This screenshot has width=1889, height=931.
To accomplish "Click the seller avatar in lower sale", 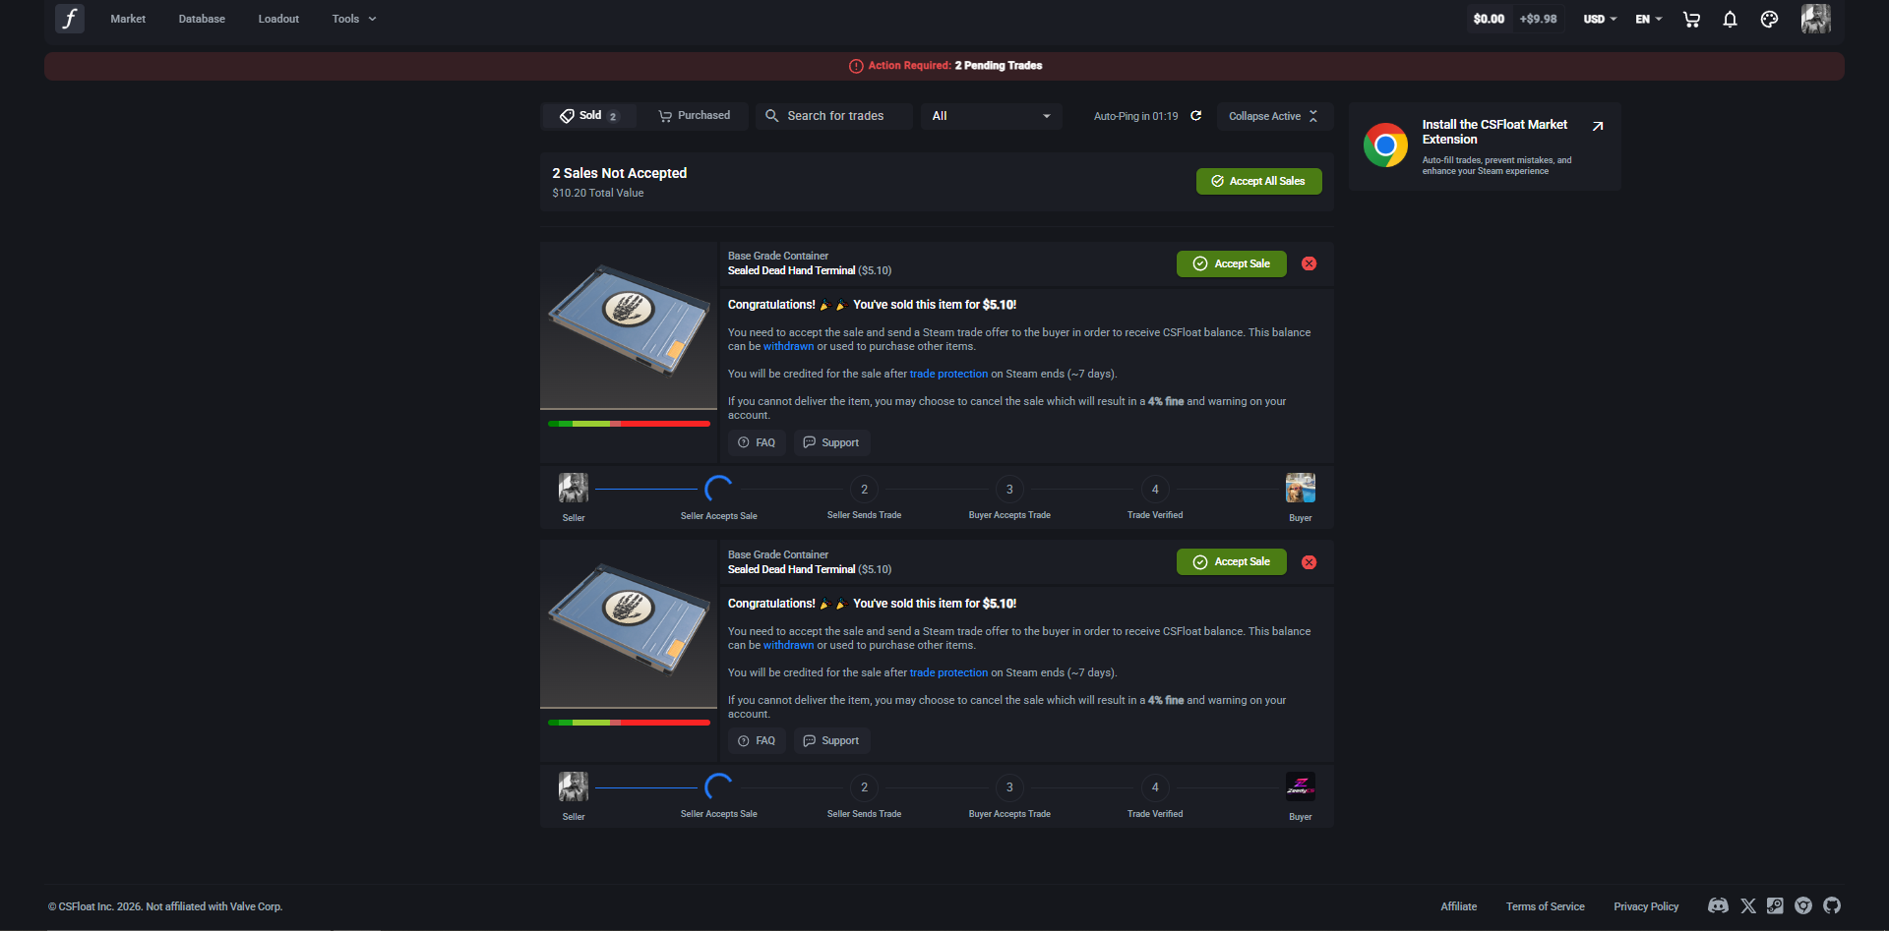I will coord(574,786).
